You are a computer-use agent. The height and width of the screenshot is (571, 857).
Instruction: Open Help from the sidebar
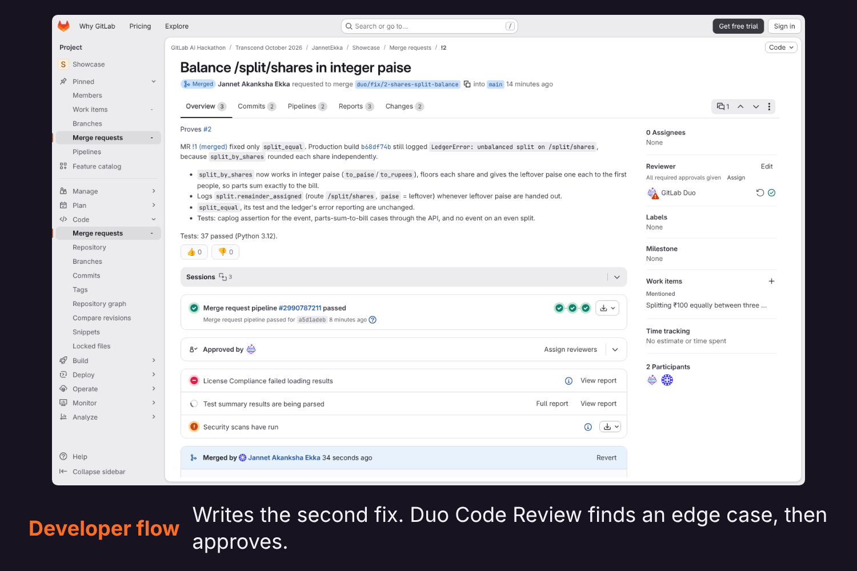[80, 457]
